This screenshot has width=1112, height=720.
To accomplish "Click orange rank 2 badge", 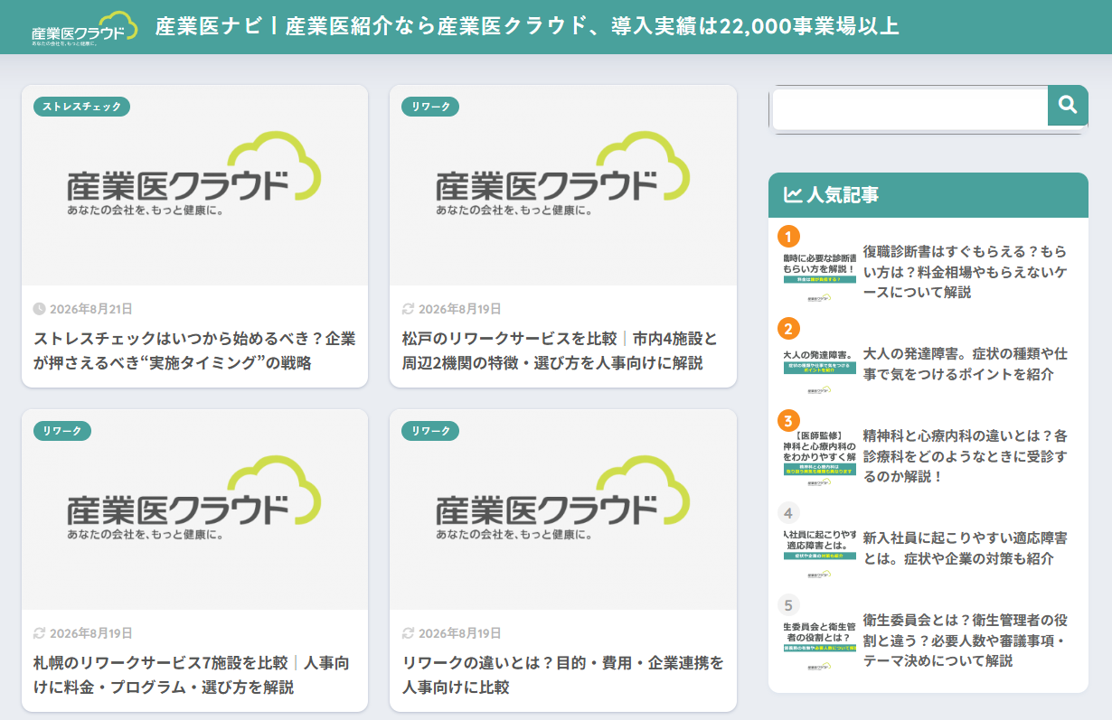I will [x=788, y=329].
